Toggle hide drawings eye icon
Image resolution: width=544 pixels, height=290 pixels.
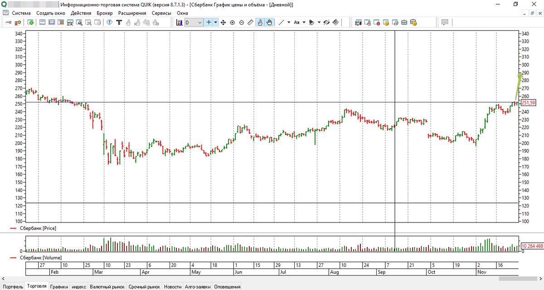coord(326,22)
